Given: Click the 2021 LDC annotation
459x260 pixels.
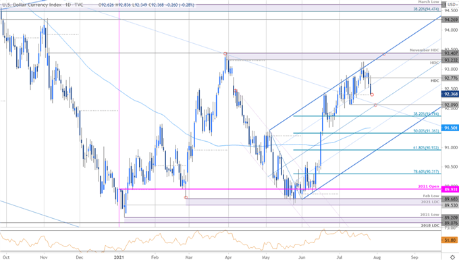Looking at the screenshot, I should (x=431, y=202).
